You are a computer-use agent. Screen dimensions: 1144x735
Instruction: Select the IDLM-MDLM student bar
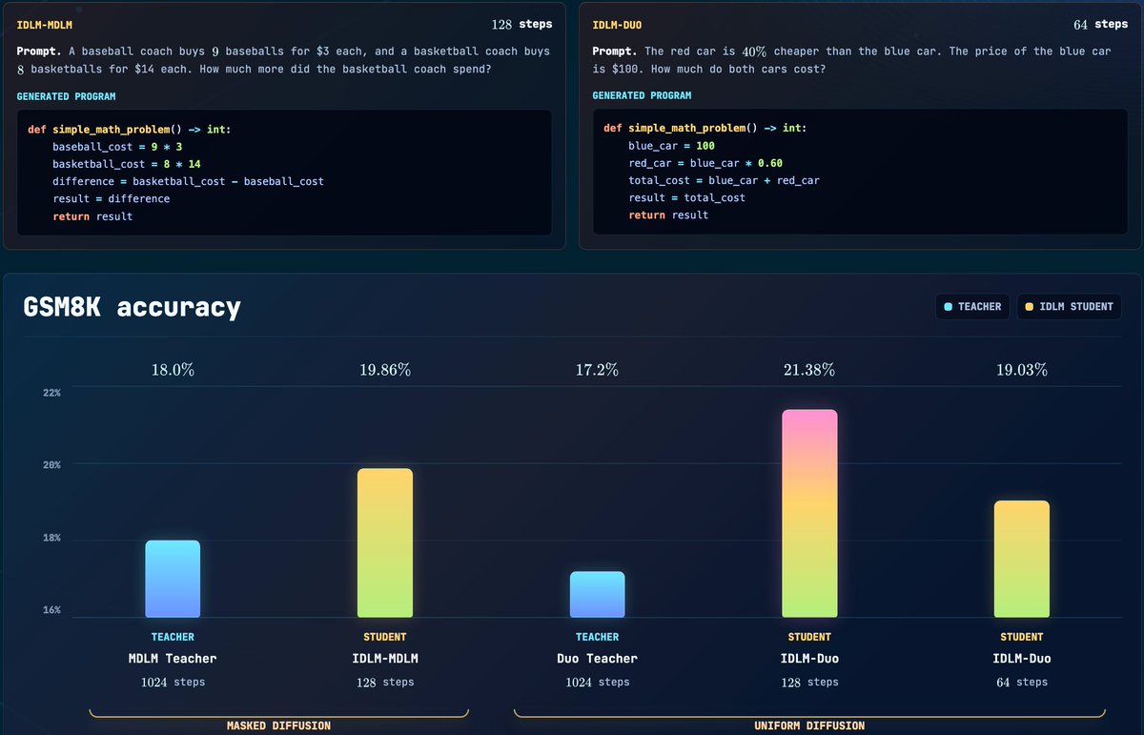[x=385, y=542]
